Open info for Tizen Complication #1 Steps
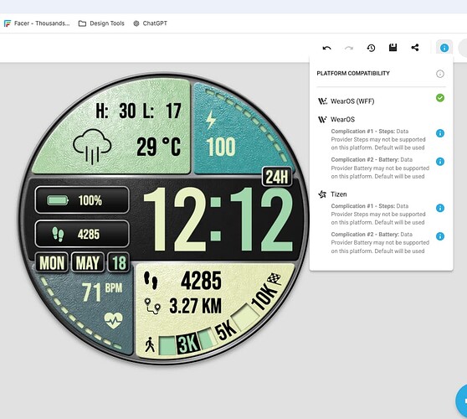This screenshot has width=467, height=419. click(x=440, y=208)
